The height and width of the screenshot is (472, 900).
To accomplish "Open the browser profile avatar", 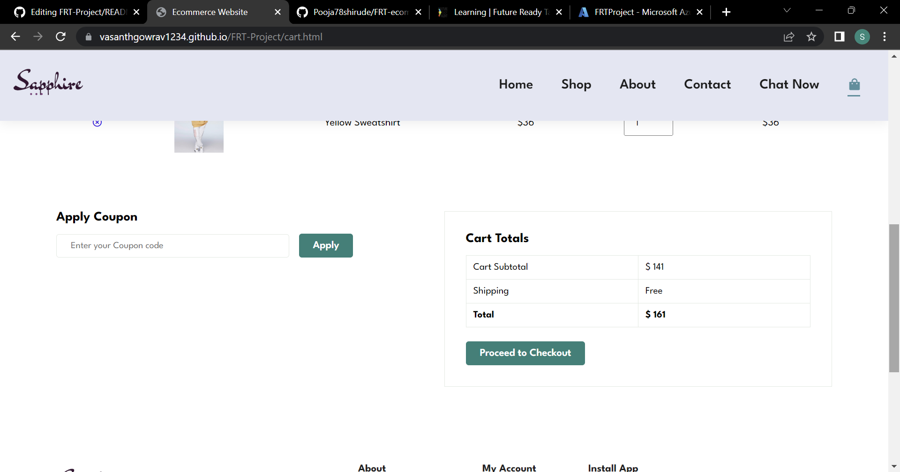I will [862, 37].
